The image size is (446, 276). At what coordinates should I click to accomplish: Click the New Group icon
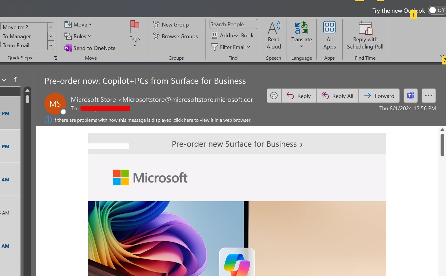coord(156,24)
